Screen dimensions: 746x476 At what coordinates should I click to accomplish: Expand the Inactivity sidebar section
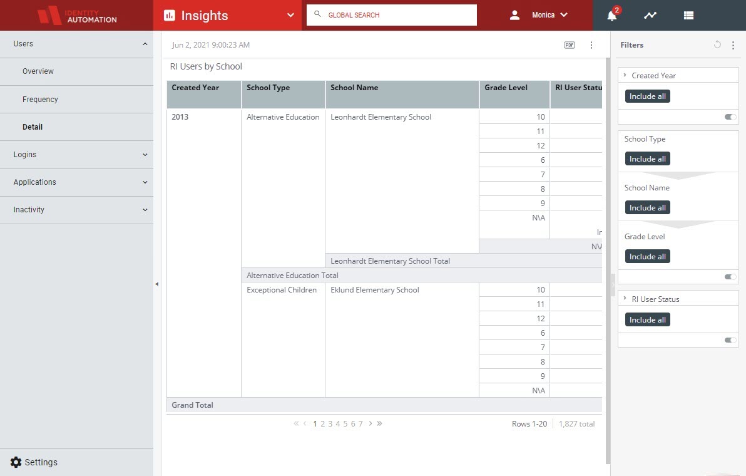pos(145,210)
